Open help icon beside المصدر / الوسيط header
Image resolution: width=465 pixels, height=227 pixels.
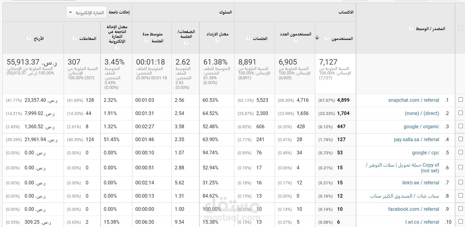(411, 29)
